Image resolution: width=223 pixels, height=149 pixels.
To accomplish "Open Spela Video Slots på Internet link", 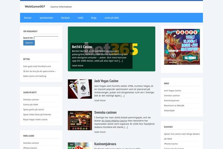I will click(37, 114).
